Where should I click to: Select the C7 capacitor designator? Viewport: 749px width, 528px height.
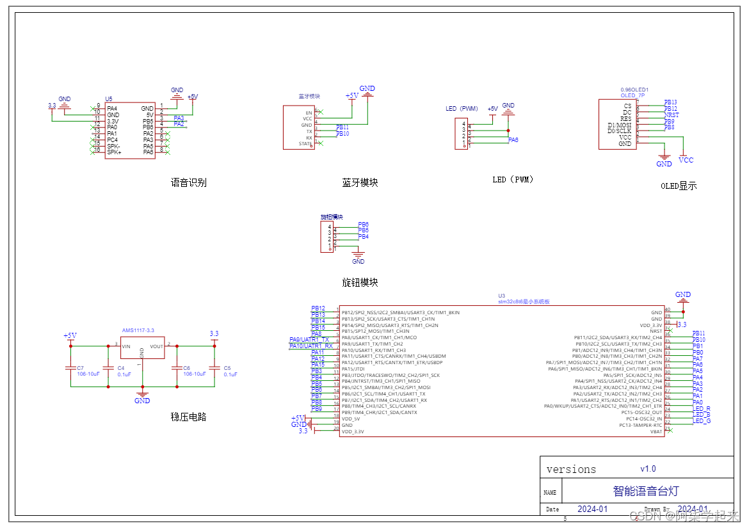(x=80, y=368)
